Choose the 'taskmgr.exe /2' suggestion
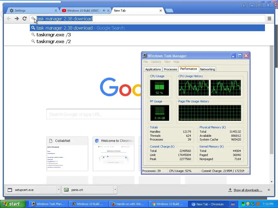This screenshot has height=208, width=278. click(x=147, y=41)
